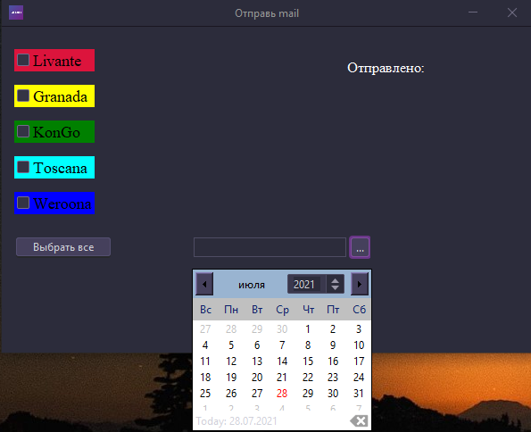Click the Вс weekday header

tap(205, 310)
